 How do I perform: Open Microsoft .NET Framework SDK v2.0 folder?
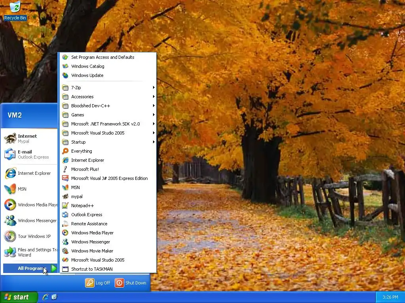pyautogui.click(x=108, y=124)
